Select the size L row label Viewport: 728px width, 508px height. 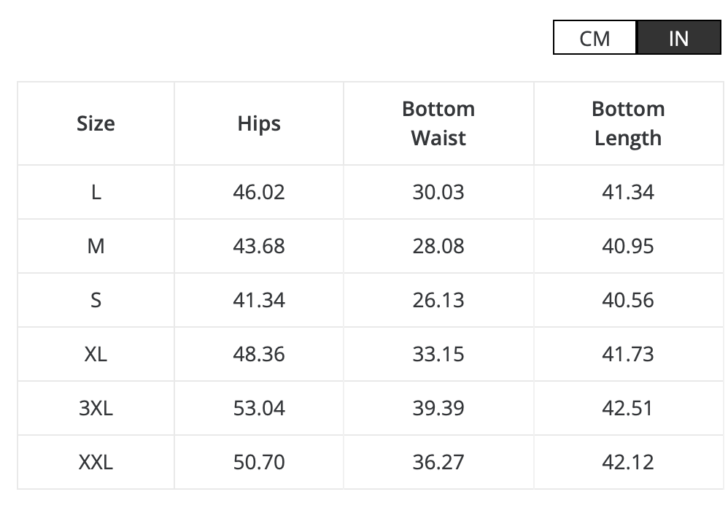pyautogui.click(x=96, y=192)
